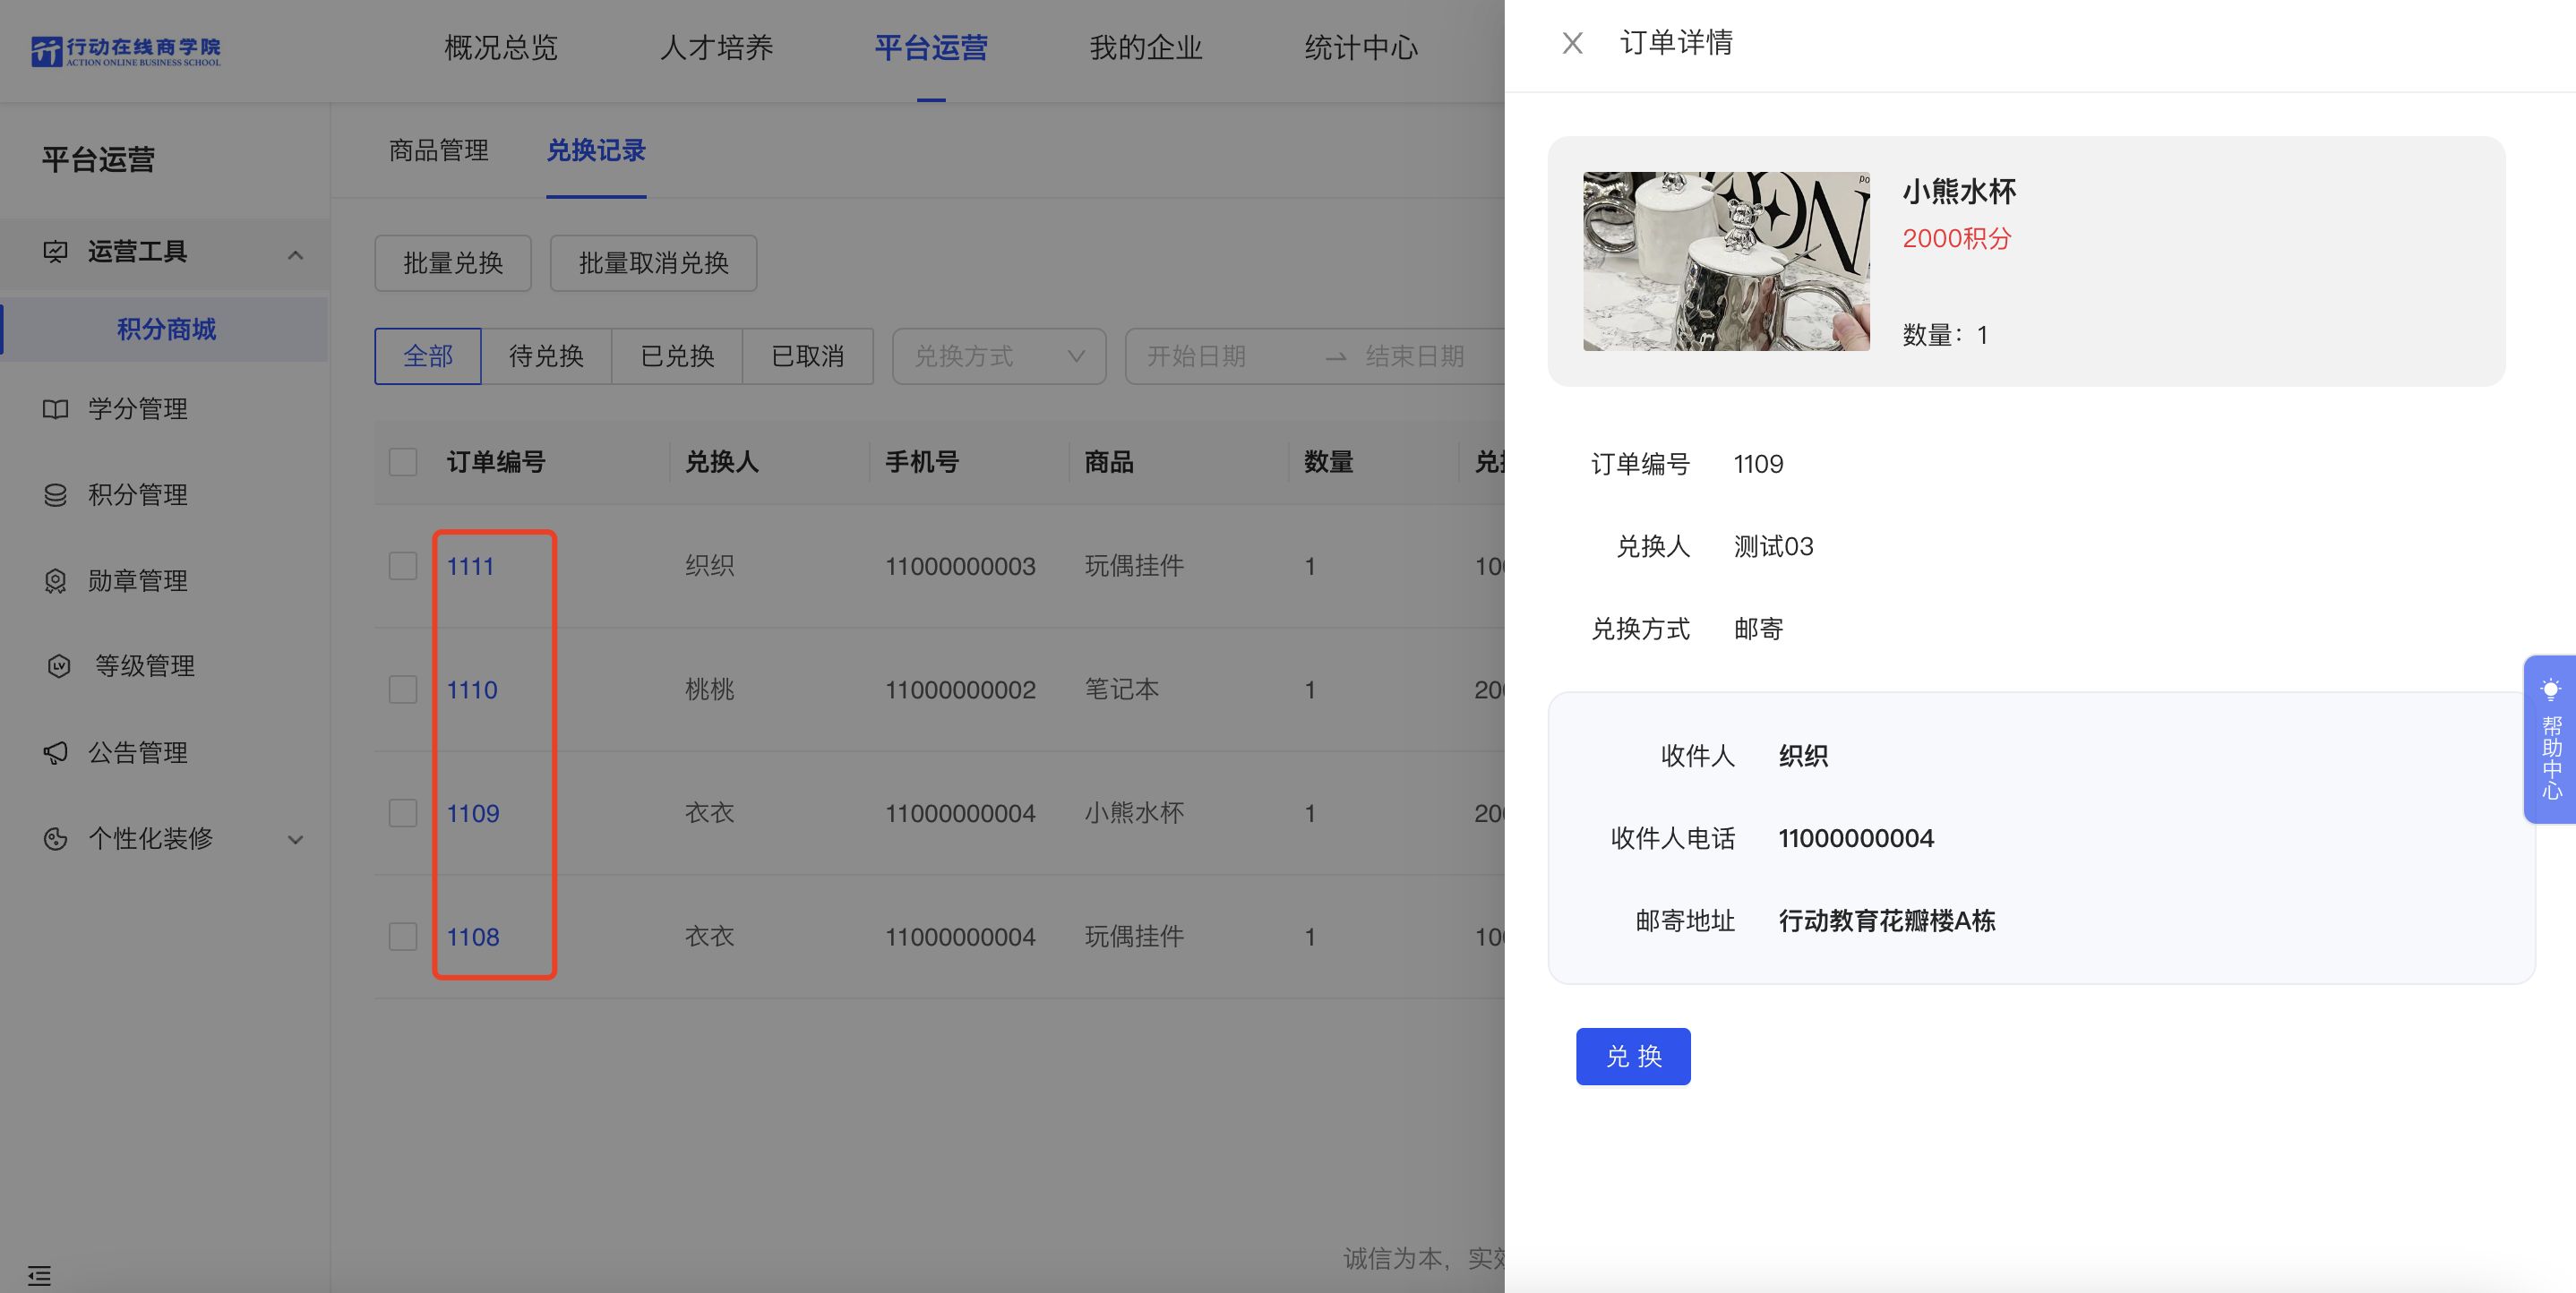This screenshot has height=1293, width=2576.
Task: Click 笔记本 product cell in the table
Action: (x=1122, y=689)
